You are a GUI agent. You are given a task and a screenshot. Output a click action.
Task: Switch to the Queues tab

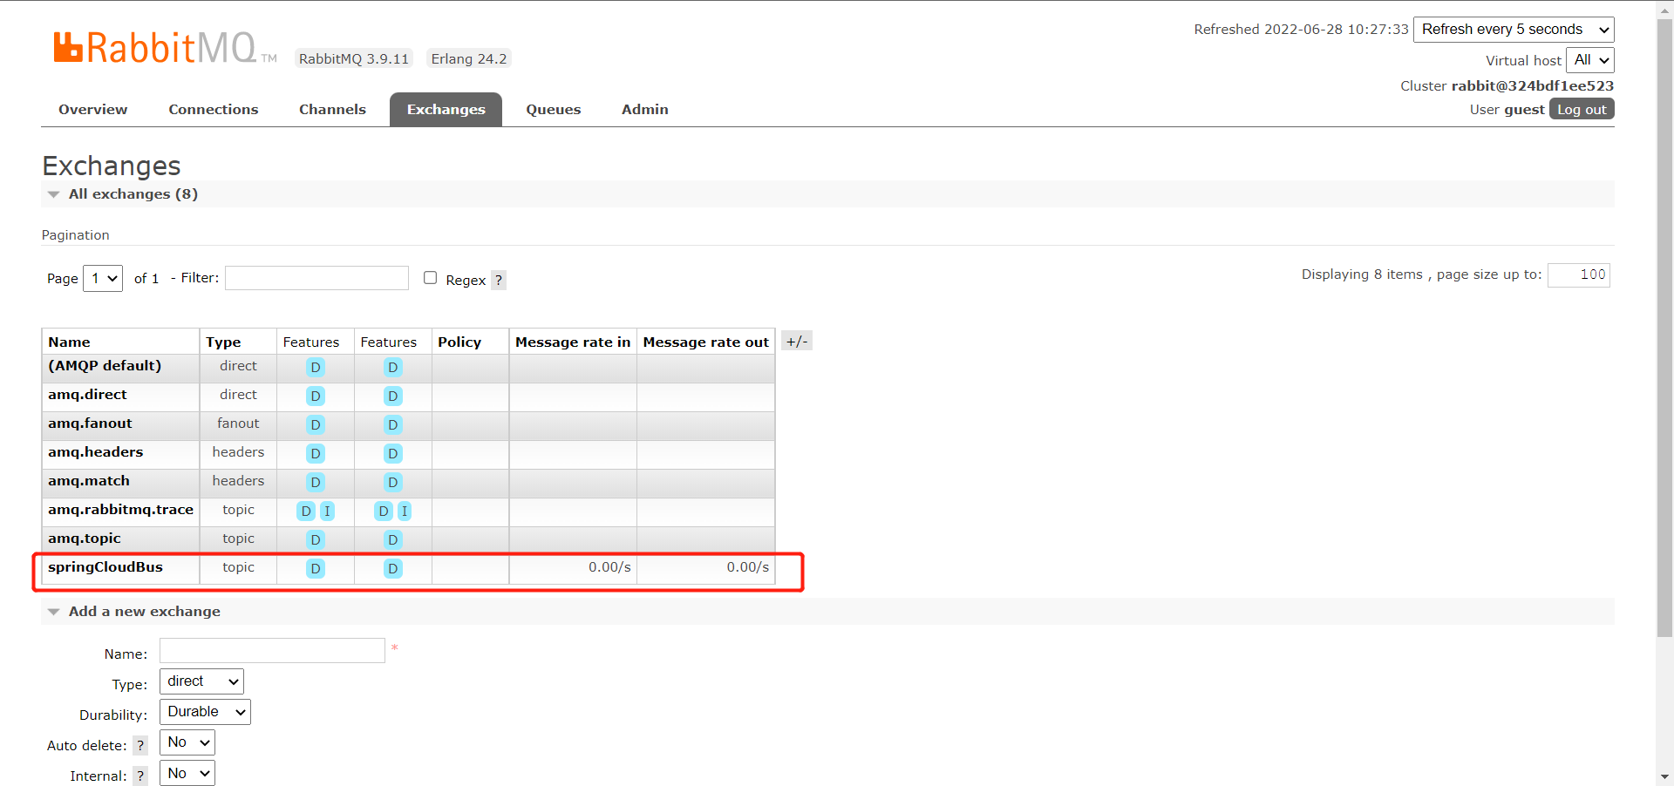553,110
